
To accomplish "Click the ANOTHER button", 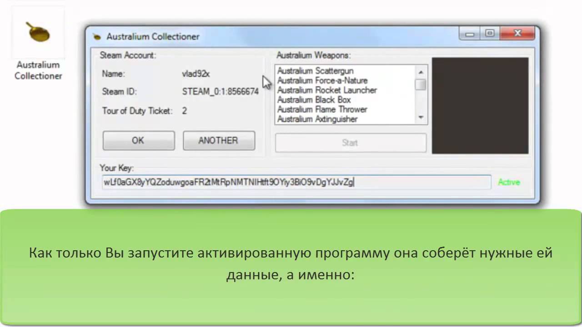I will (x=219, y=141).
